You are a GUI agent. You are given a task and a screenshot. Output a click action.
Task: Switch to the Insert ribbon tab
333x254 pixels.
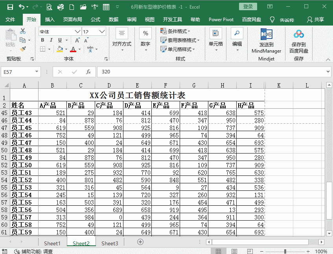point(50,20)
